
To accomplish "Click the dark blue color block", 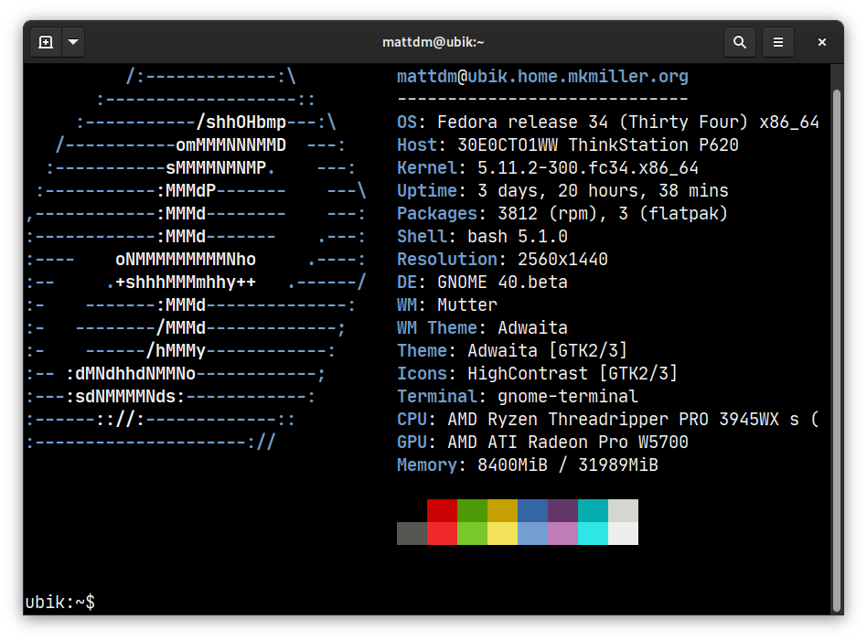I will [x=532, y=510].
